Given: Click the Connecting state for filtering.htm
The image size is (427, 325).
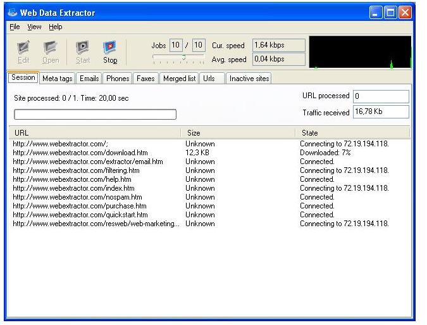Looking at the screenshot, I should click(345, 170).
